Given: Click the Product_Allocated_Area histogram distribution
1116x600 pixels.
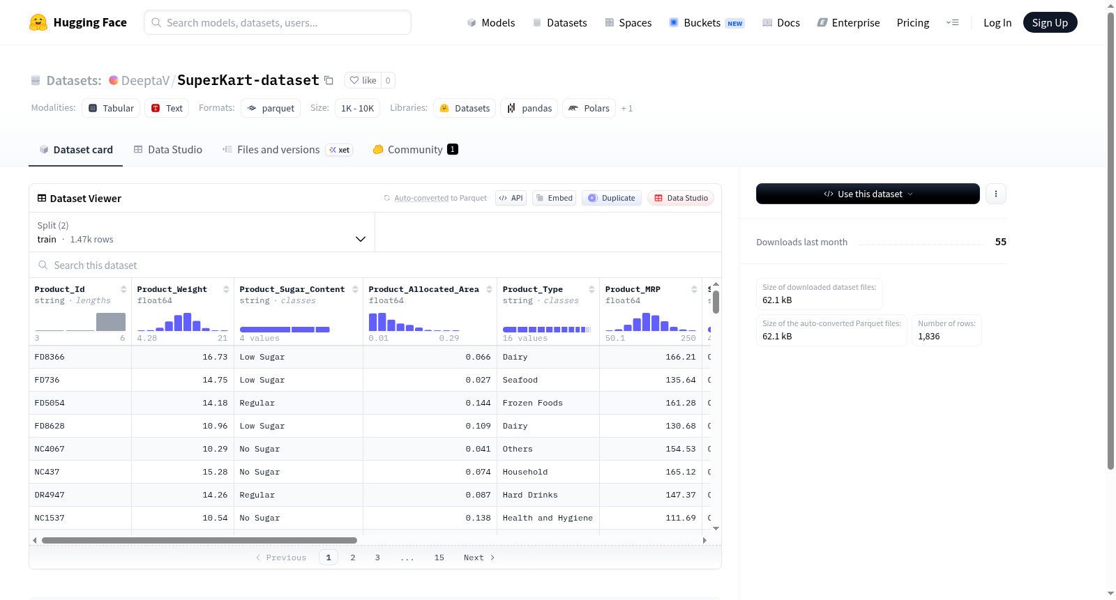Looking at the screenshot, I should 414,321.
